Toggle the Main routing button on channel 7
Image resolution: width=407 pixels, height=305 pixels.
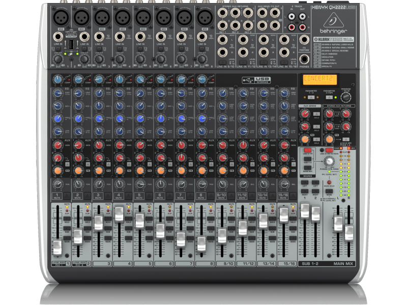[x=190, y=238]
